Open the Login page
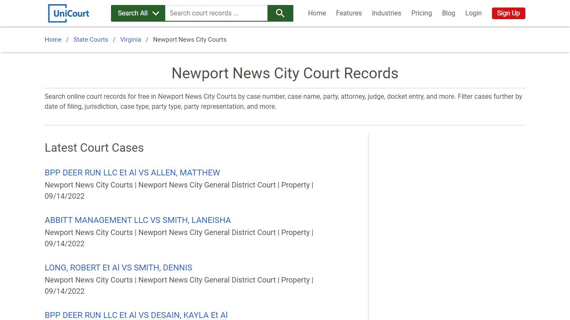The height and width of the screenshot is (320, 570). pyautogui.click(x=473, y=13)
